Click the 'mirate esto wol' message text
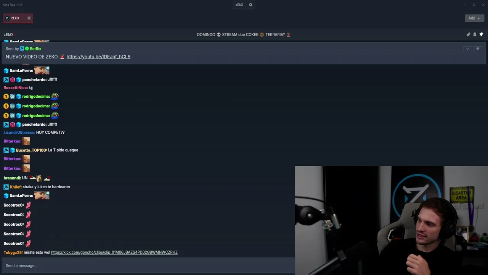The image size is (488, 275). pos(37,252)
